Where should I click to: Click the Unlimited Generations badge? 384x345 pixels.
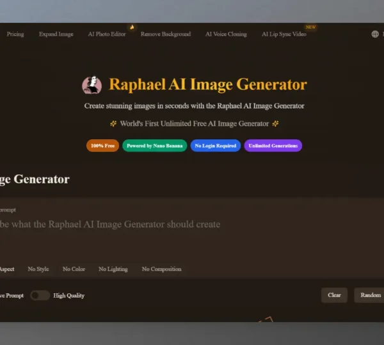click(x=273, y=146)
